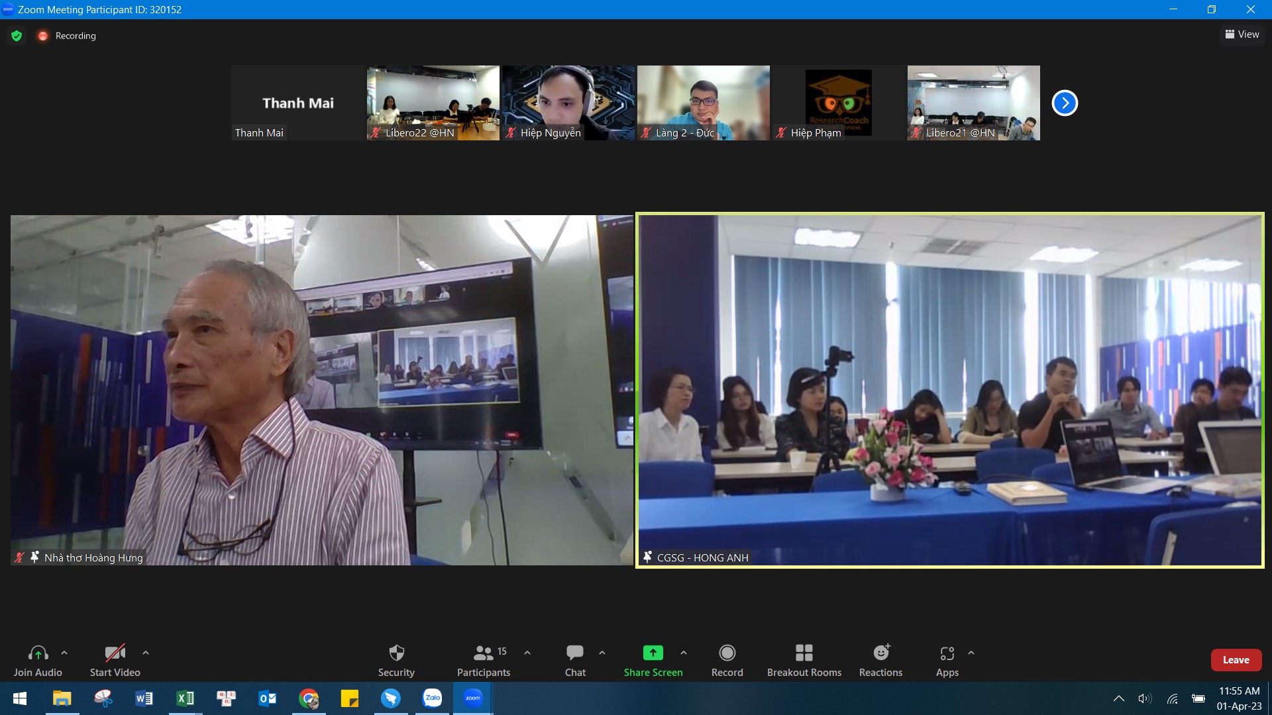1272x715 pixels.
Task: Open the View layout menu
Action: 1242,34
